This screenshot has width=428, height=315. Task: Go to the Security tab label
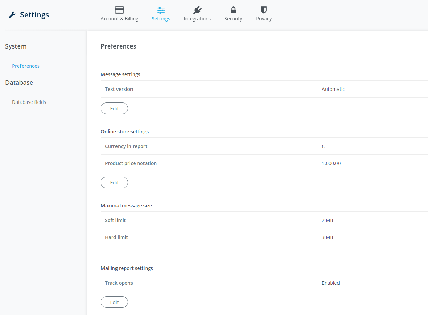pos(233,19)
